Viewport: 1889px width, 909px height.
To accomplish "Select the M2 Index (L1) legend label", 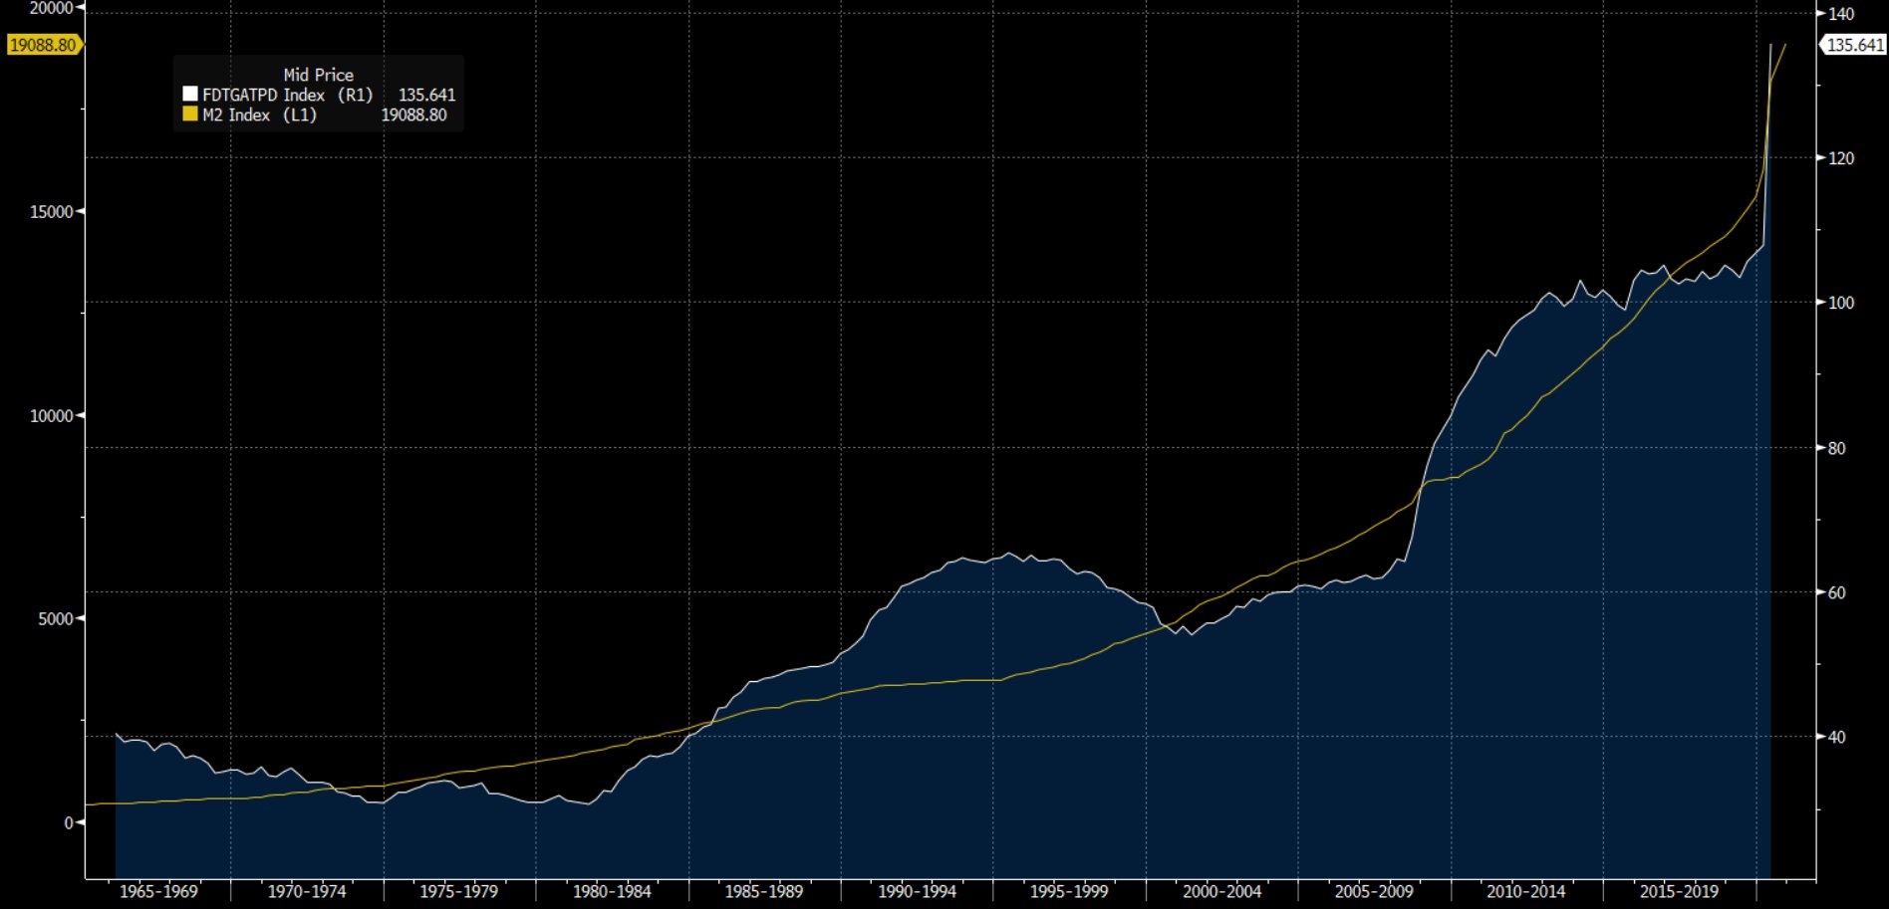I will [x=259, y=114].
